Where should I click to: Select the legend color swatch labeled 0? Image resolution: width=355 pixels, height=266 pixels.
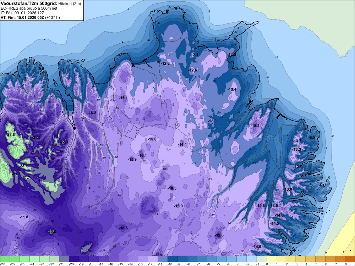coord(271,259)
